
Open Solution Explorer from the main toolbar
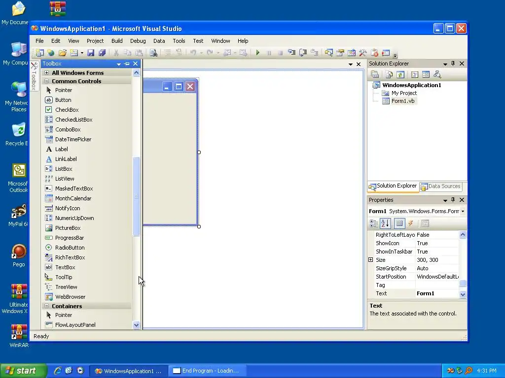pos(328,53)
